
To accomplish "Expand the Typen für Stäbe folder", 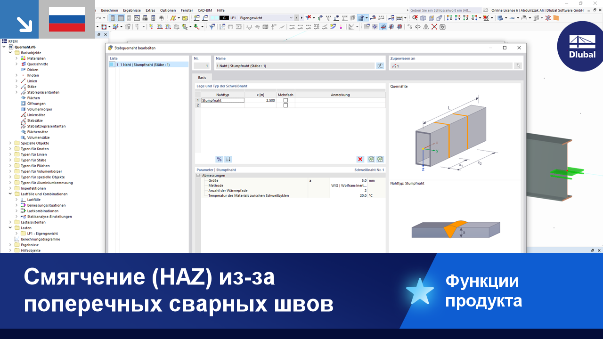I will (x=10, y=160).
